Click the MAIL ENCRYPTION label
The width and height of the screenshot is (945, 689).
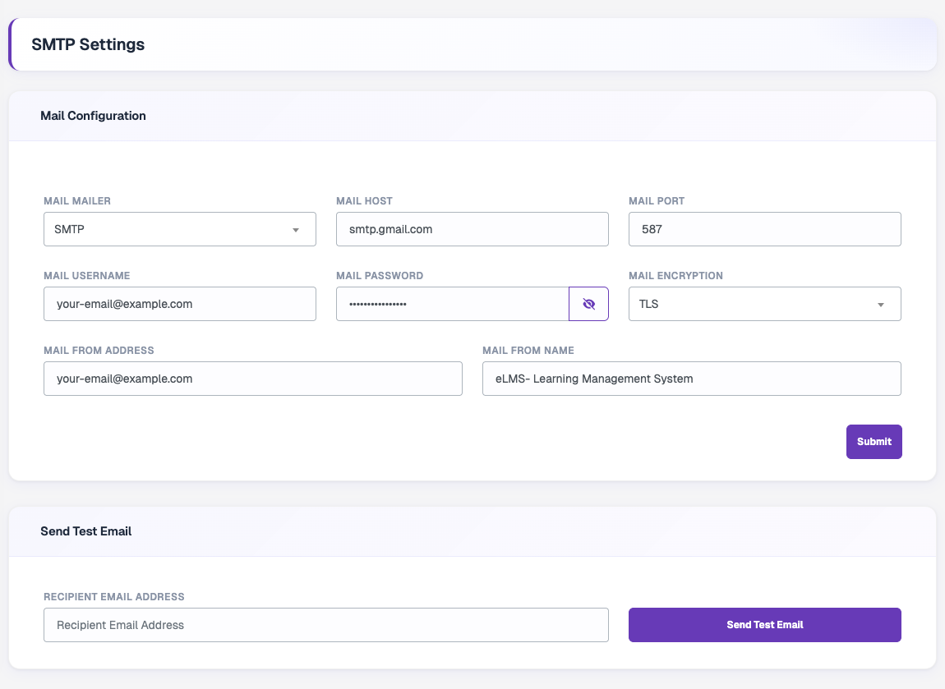pyautogui.click(x=675, y=276)
